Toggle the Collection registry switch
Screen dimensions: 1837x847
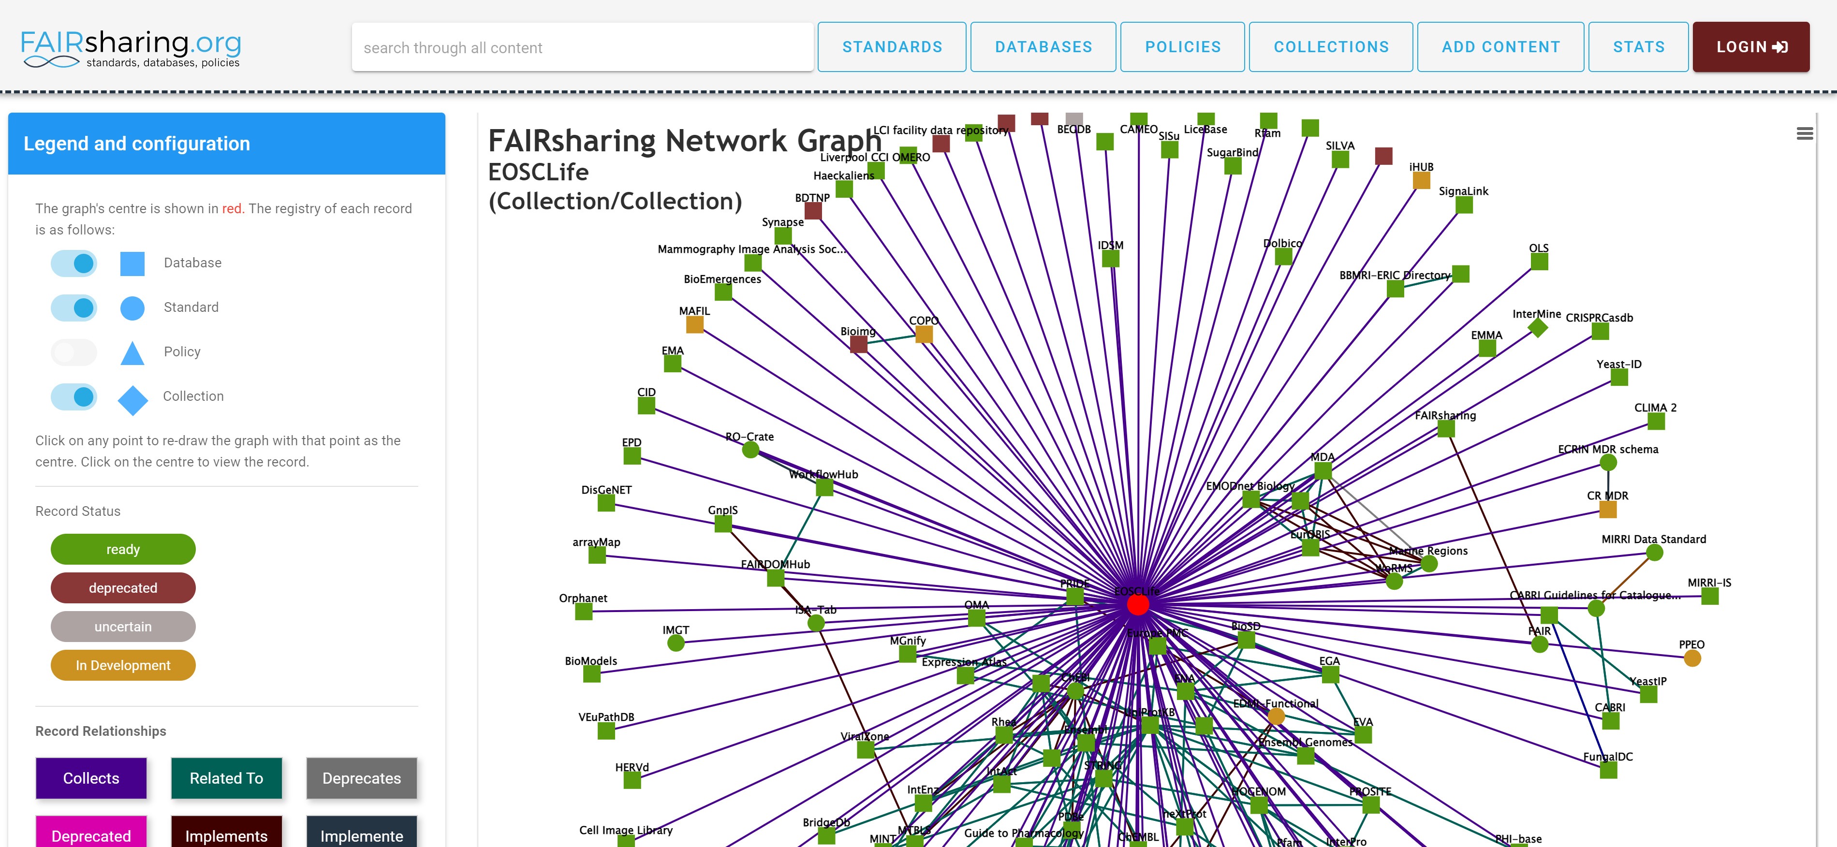pos(74,396)
